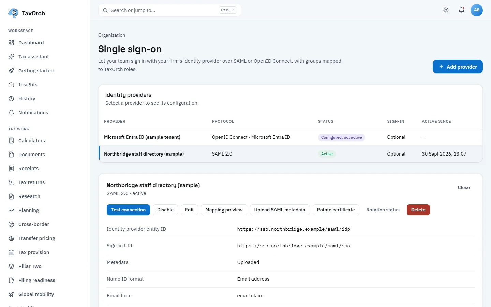Screen dimensions: 491x307
Task: Click the identity provider entity ID URL
Action: (294, 229)
